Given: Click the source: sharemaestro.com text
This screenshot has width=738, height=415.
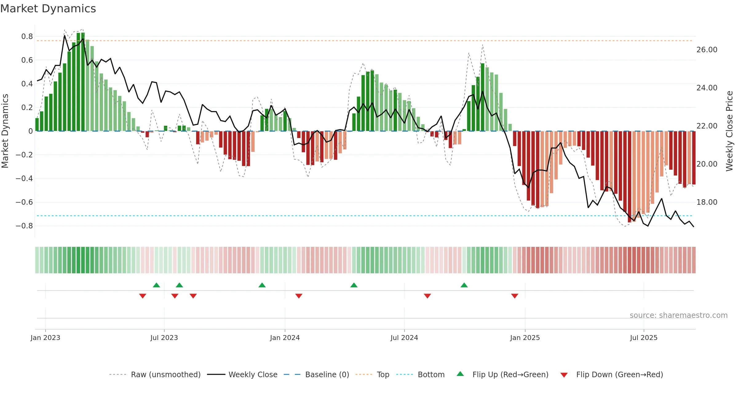Looking at the screenshot, I should point(679,315).
